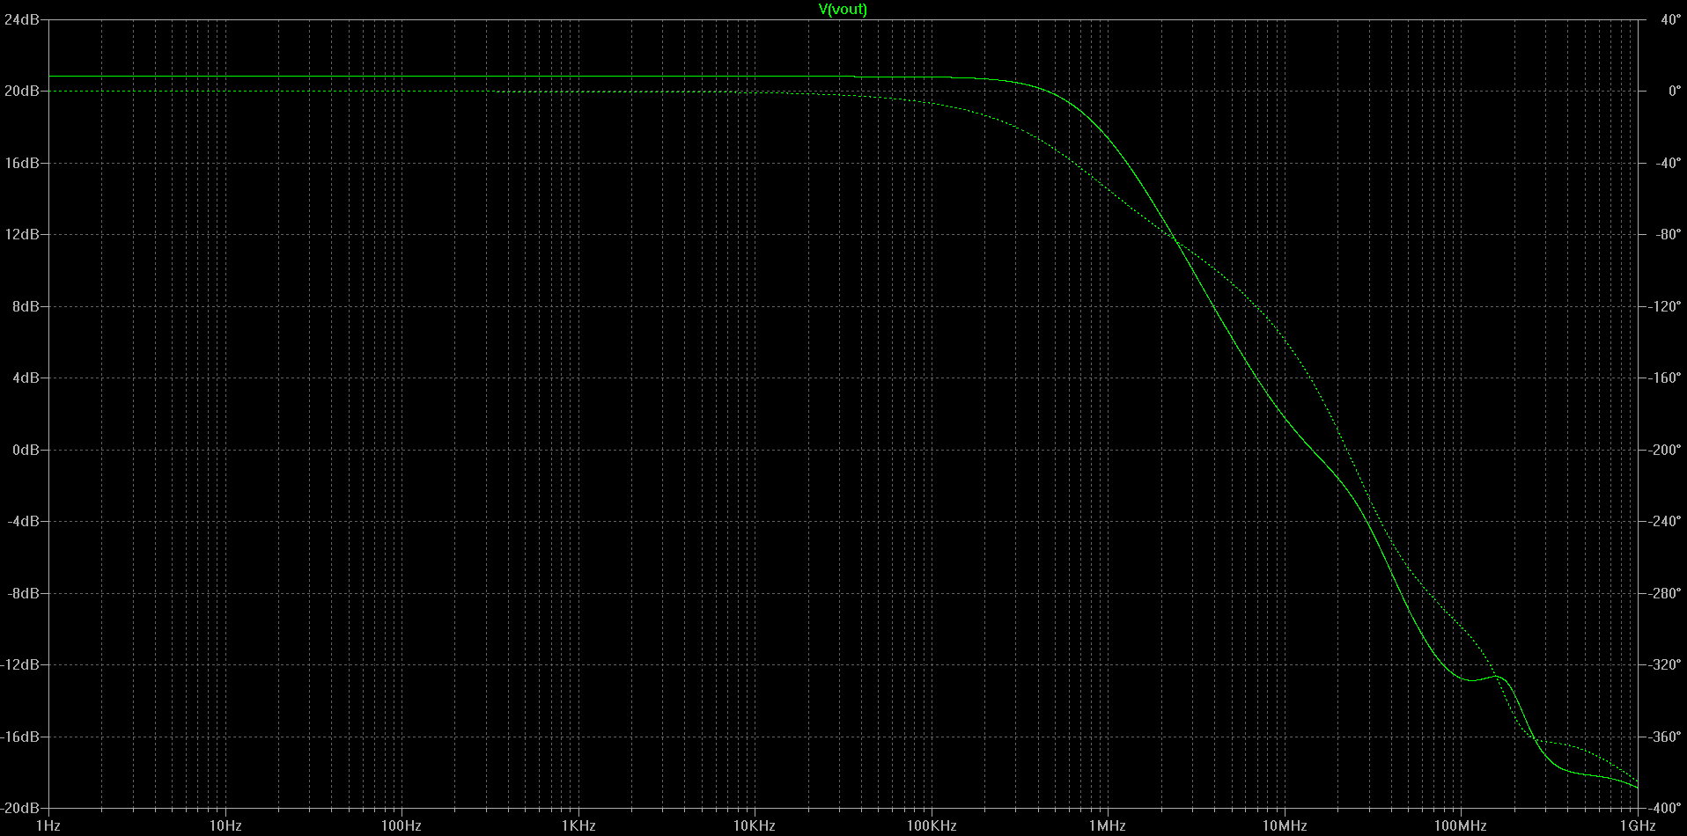The image size is (1687, 836).
Task: Click the 40° phase axis label
Action: 1670,19
